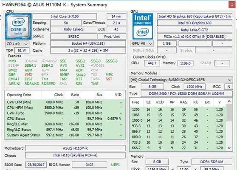Click the SST feature flag

point(109,79)
